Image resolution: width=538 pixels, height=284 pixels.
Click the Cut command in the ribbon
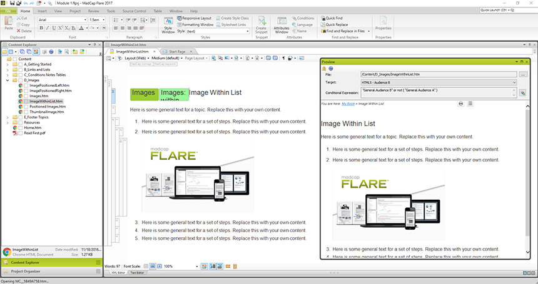click(x=22, y=18)
